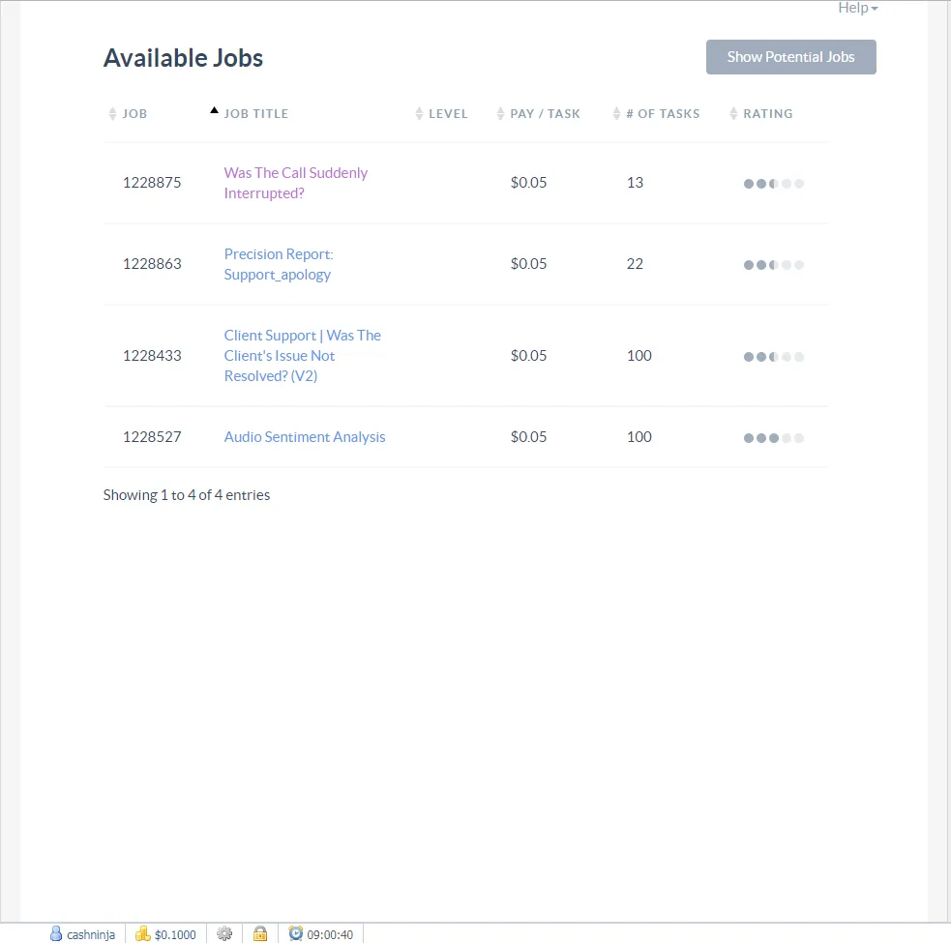Click the gold coins balance icon
The height and width of the screenshot is (943, 951).
pyautogui.click(x=142, y=933)
